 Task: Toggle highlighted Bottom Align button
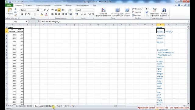[59, 10]
